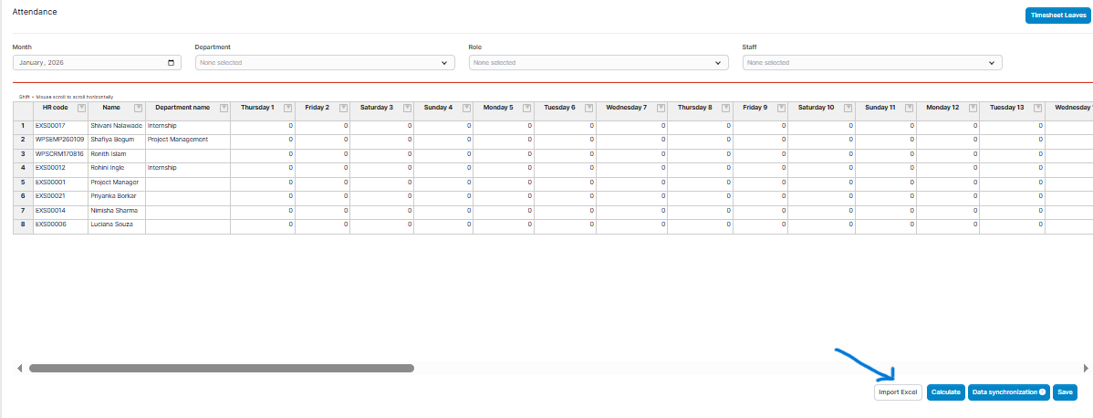
Task: Click the Monday 5 column filter icon
Action: pos(527,108)
